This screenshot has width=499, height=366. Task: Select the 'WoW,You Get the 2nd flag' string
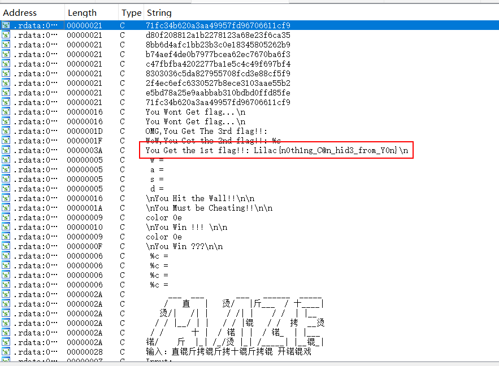(213, 141)
